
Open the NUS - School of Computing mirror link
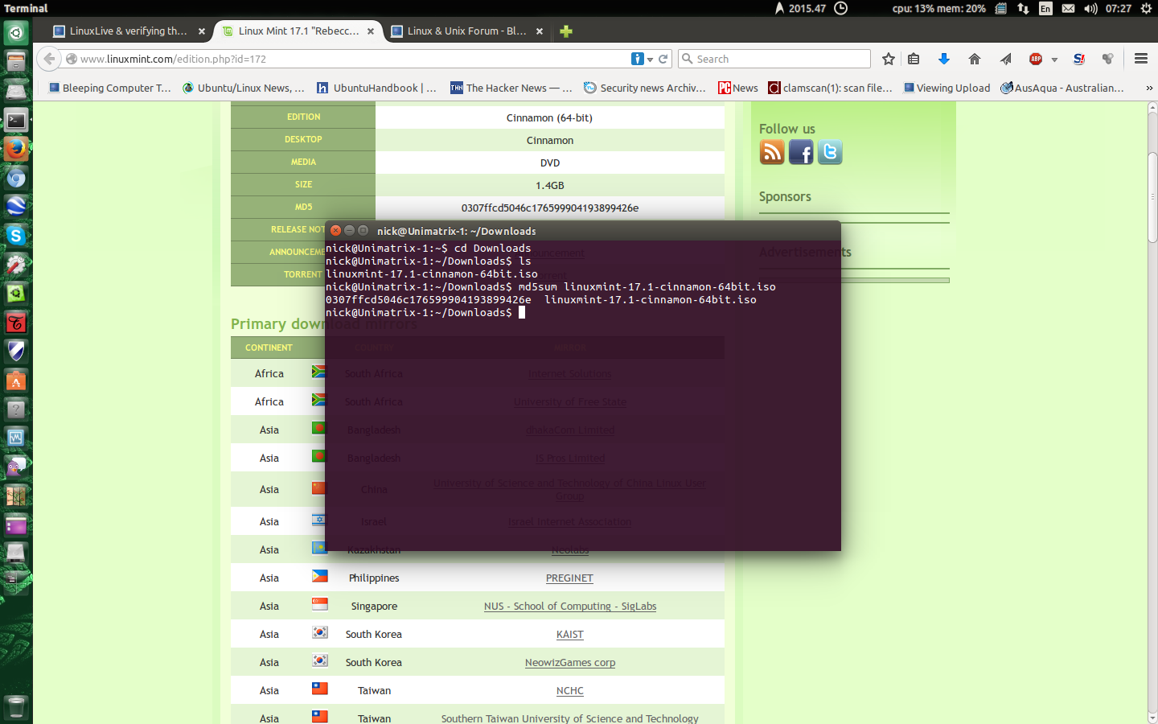569,607
